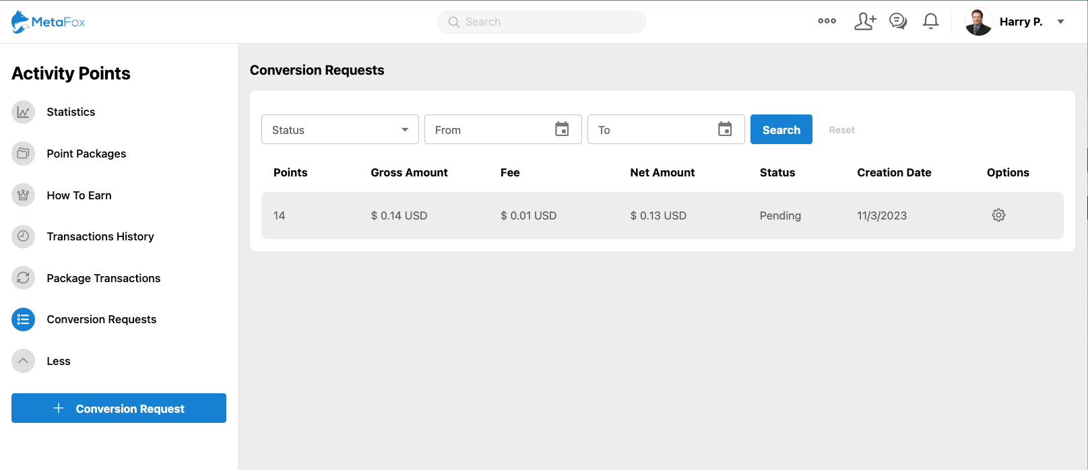Open the To date calendar icon

(725, 129)
